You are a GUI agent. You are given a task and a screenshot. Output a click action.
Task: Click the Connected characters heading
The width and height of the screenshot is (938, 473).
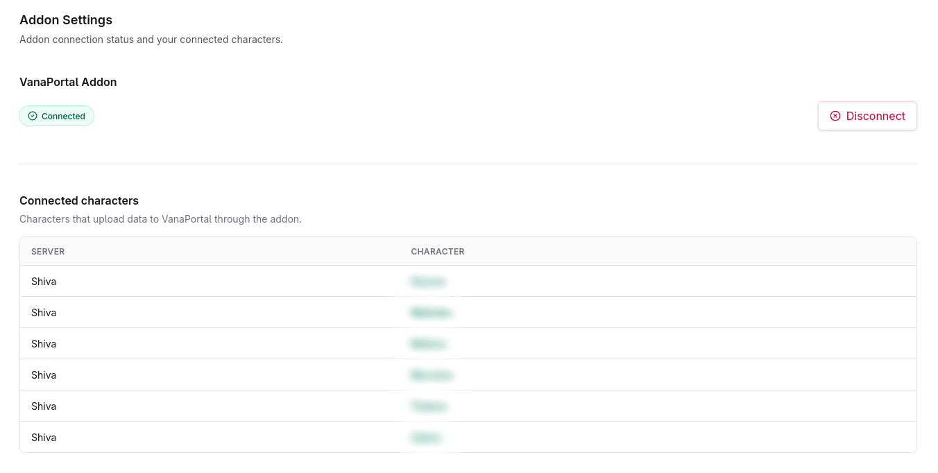[79, 200]
